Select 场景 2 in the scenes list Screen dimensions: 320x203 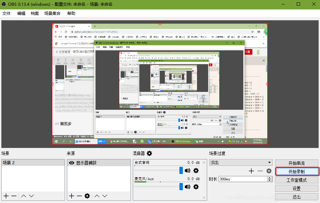[x=33, y=162]
